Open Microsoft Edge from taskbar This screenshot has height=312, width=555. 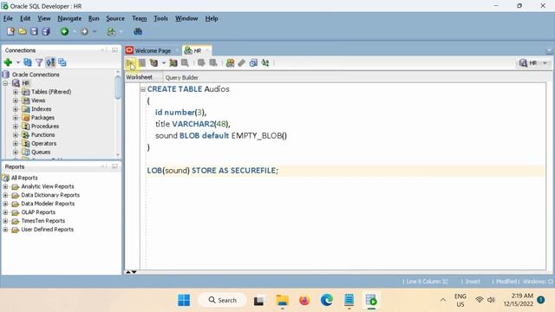tap(326, 301)
